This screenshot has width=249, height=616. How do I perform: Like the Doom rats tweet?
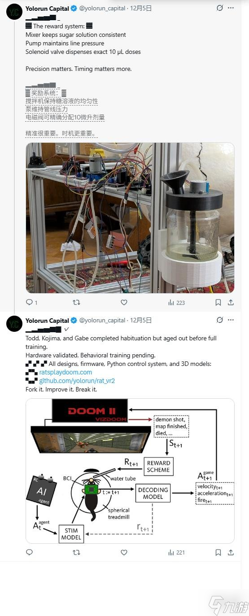point(124,552)
